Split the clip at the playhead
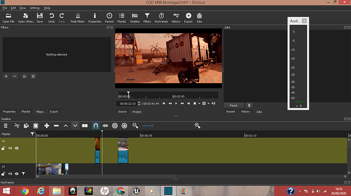This screenshot has height=196, width=351. coord(84,126)
